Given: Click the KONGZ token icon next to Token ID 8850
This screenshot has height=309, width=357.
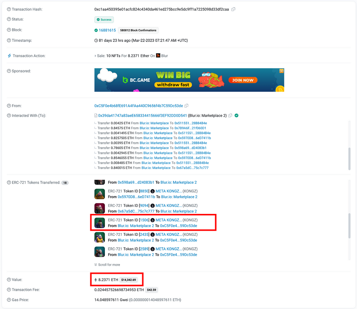Looking at the screenshot, I should point(153,191).
